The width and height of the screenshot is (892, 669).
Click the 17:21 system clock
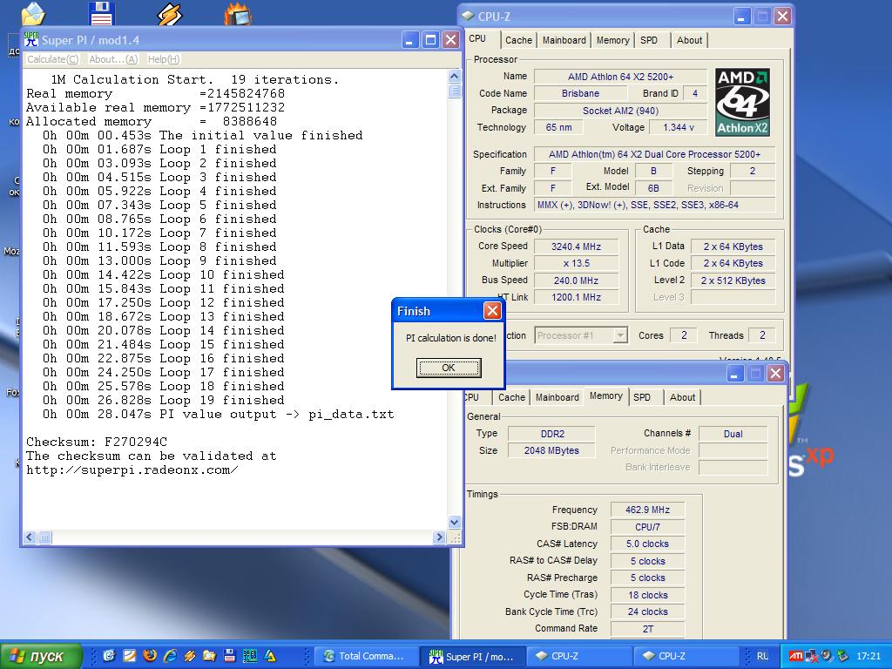[x=868, y=656]
